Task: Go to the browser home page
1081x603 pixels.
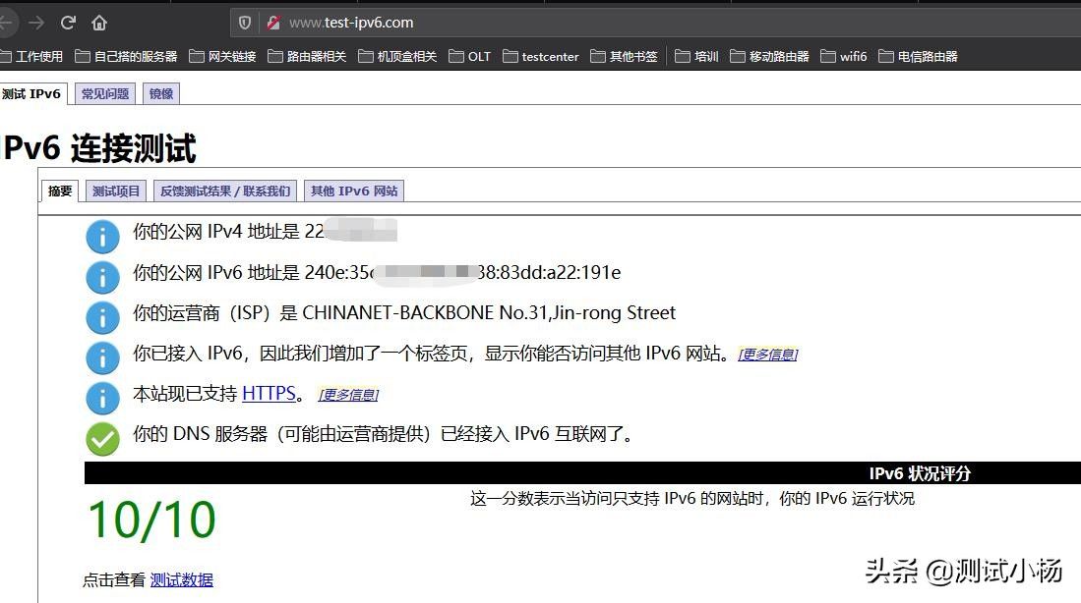Action: (x=99, y=23)
